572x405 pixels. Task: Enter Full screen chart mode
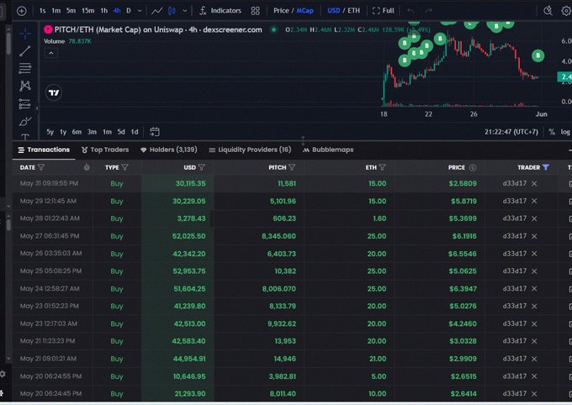[383, 11]
